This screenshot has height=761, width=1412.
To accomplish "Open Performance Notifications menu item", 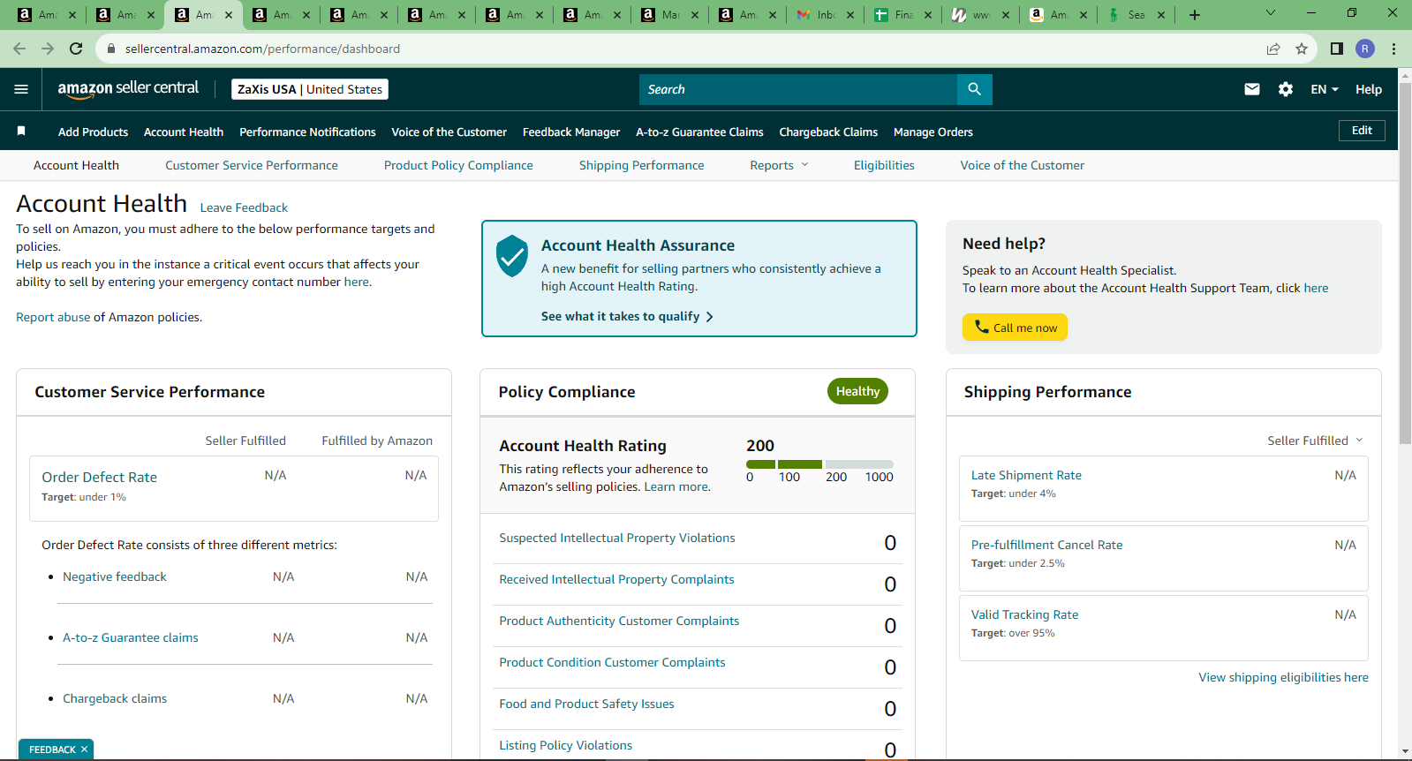I will click(x=307, y=132).
